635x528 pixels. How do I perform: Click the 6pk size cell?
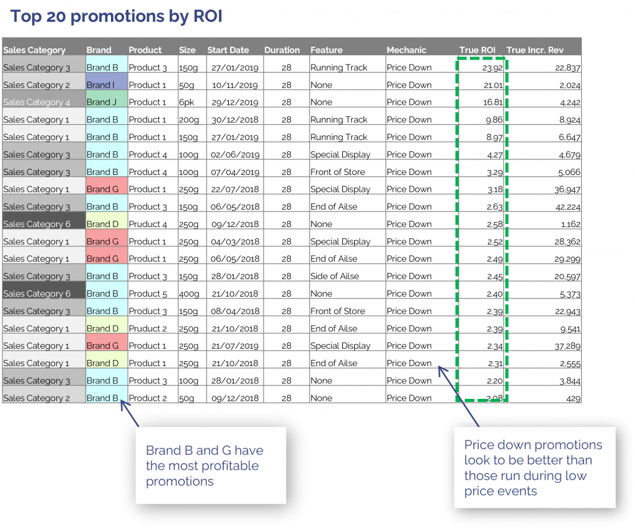tap(187, 102)
